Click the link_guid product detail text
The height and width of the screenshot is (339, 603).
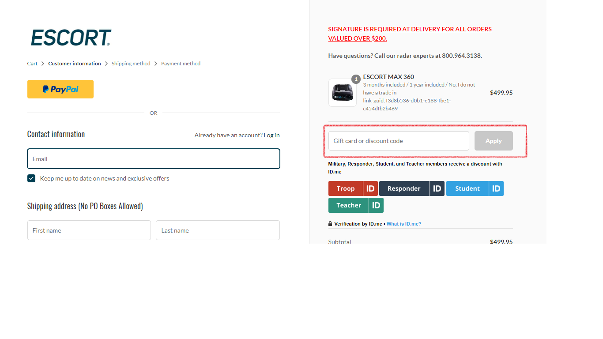point(407,105)
